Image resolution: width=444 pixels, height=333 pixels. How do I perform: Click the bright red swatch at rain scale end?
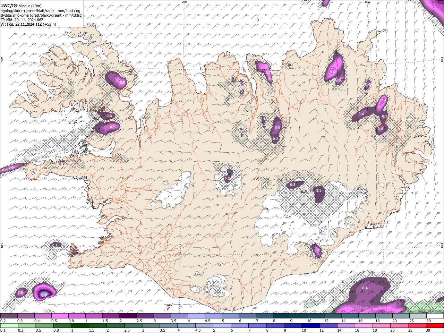click(435, 326)
